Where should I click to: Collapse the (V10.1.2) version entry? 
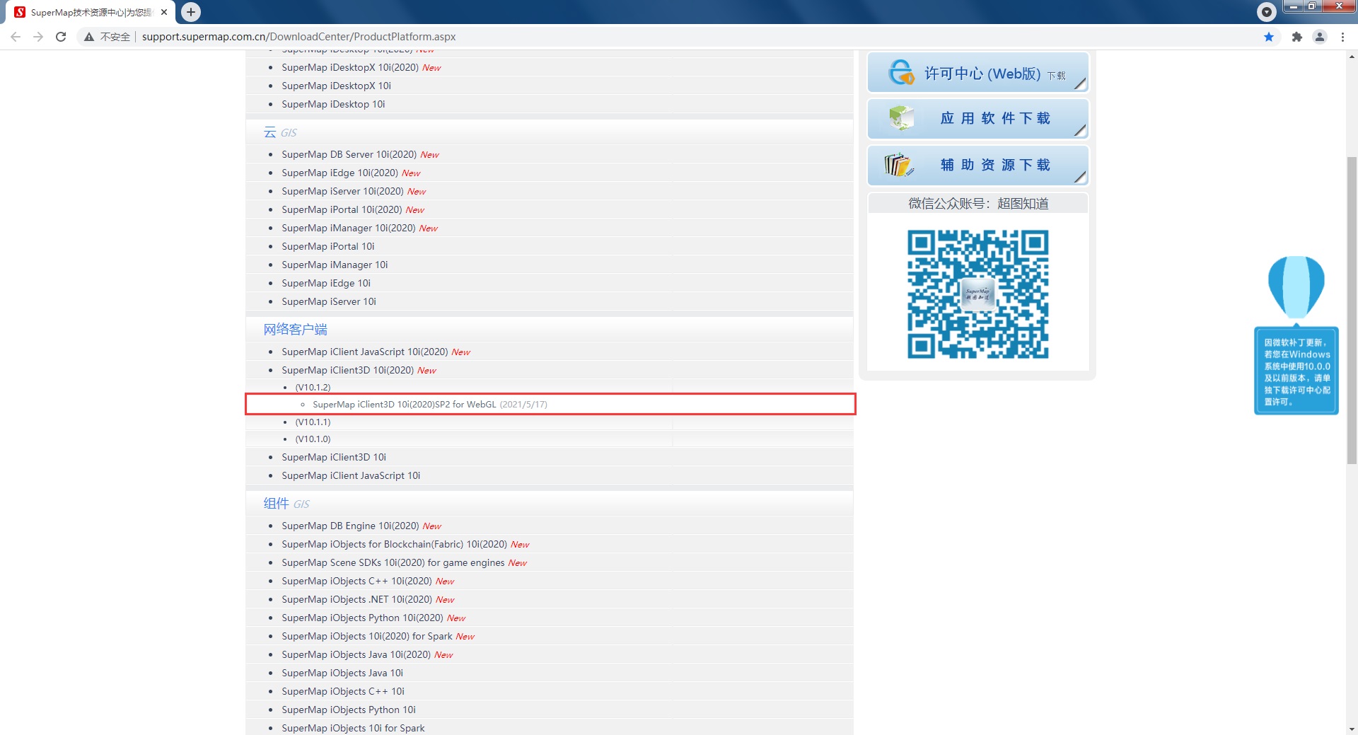[x=313, y=388]
